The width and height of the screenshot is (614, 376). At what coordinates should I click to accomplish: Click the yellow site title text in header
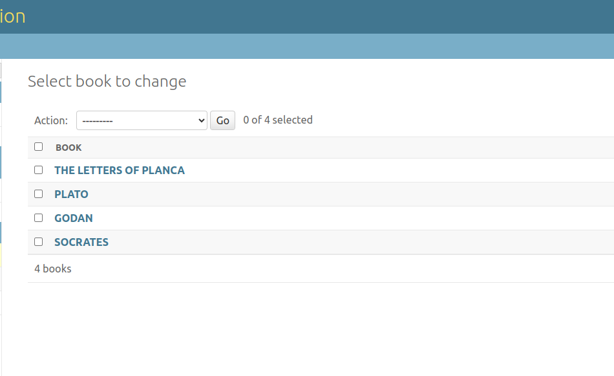pos(12,16)
